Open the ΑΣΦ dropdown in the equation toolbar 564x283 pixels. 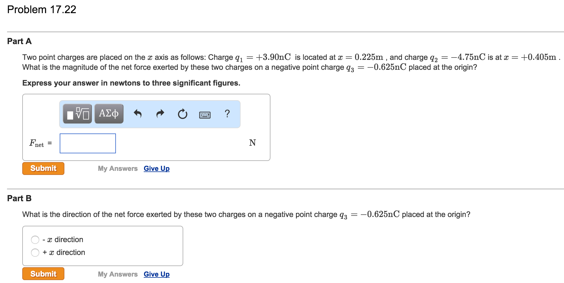(x=109, y=114)
